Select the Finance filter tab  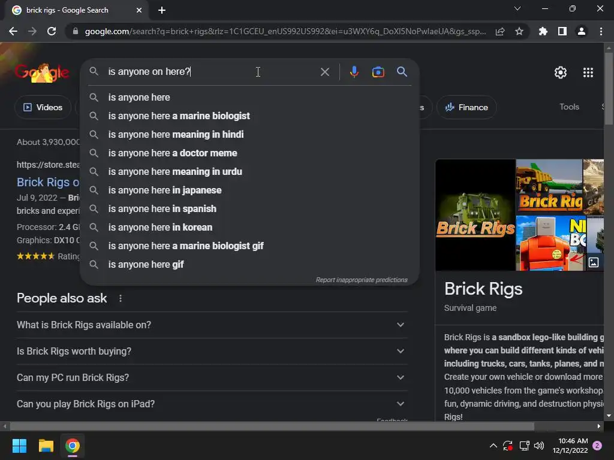pyautogui.click(x=466, y=107)
